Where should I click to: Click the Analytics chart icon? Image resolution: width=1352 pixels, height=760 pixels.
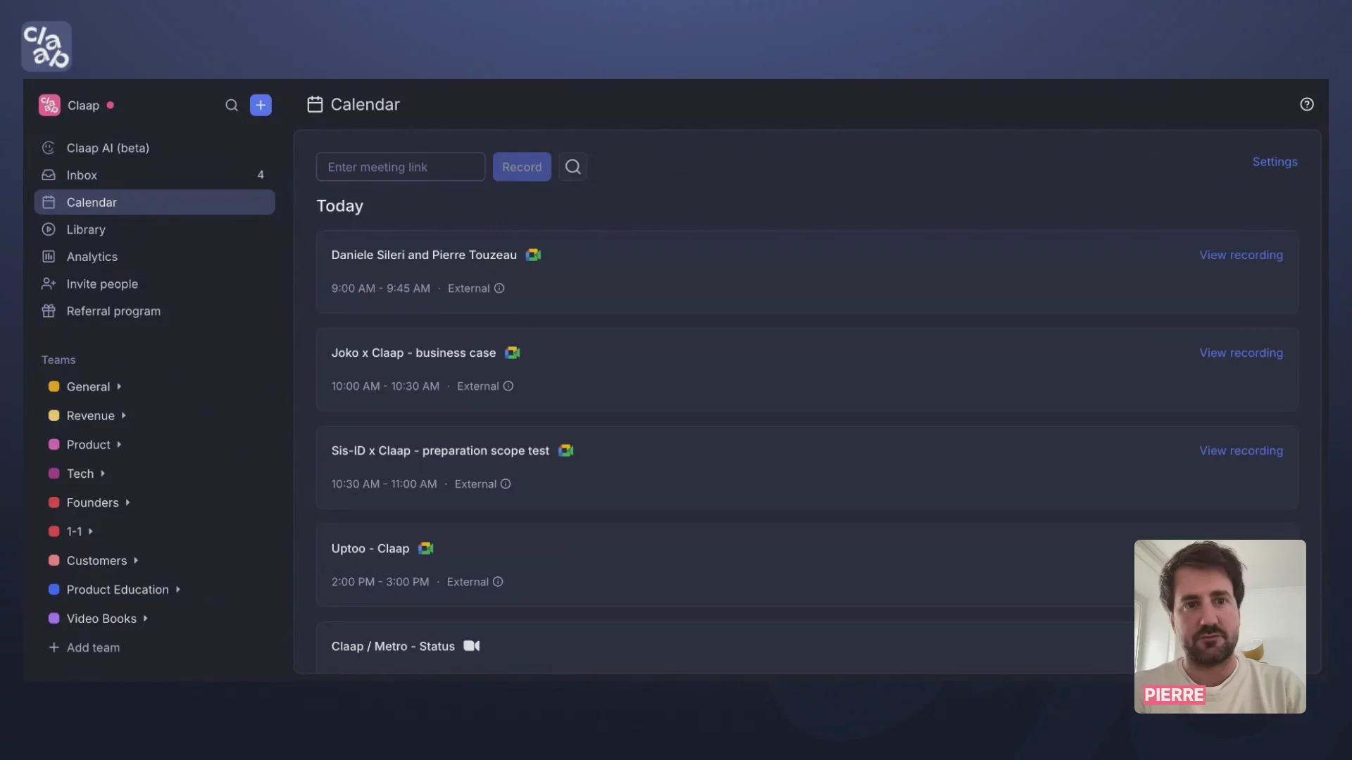tap(49, 257)
